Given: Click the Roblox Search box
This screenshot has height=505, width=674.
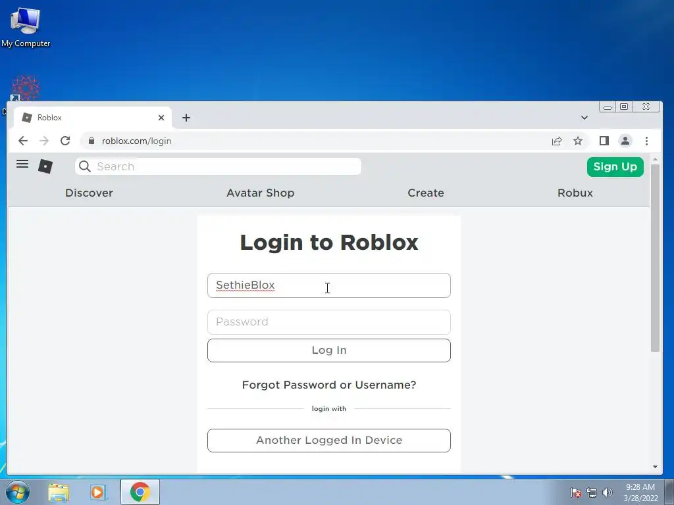Looking at the screenshot, I should [x=218, y=166].
